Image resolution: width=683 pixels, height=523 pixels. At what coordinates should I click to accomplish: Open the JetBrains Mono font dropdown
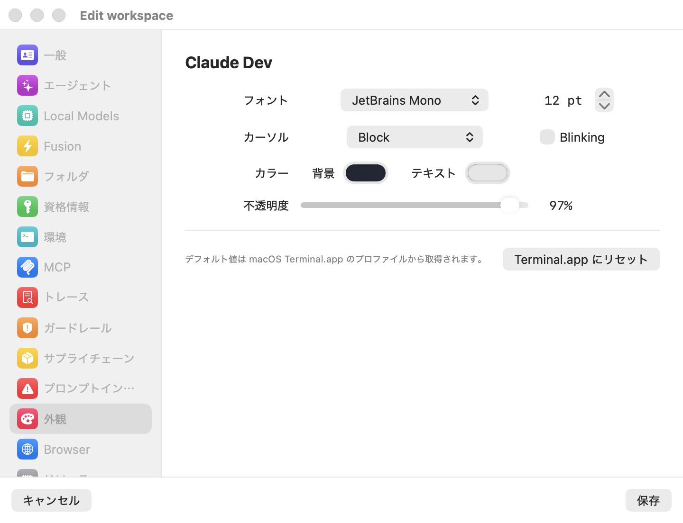[415, 100]
